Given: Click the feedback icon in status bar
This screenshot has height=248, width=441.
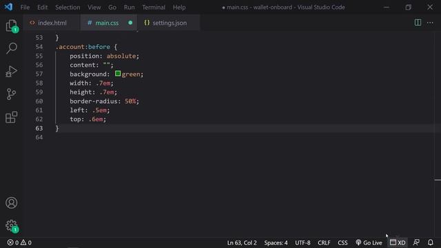Looking at the screenshot, I should click(416, 242).
